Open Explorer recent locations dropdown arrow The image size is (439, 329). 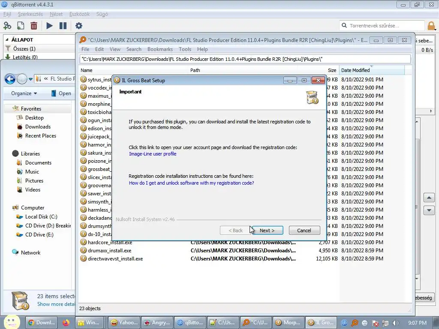30,79
